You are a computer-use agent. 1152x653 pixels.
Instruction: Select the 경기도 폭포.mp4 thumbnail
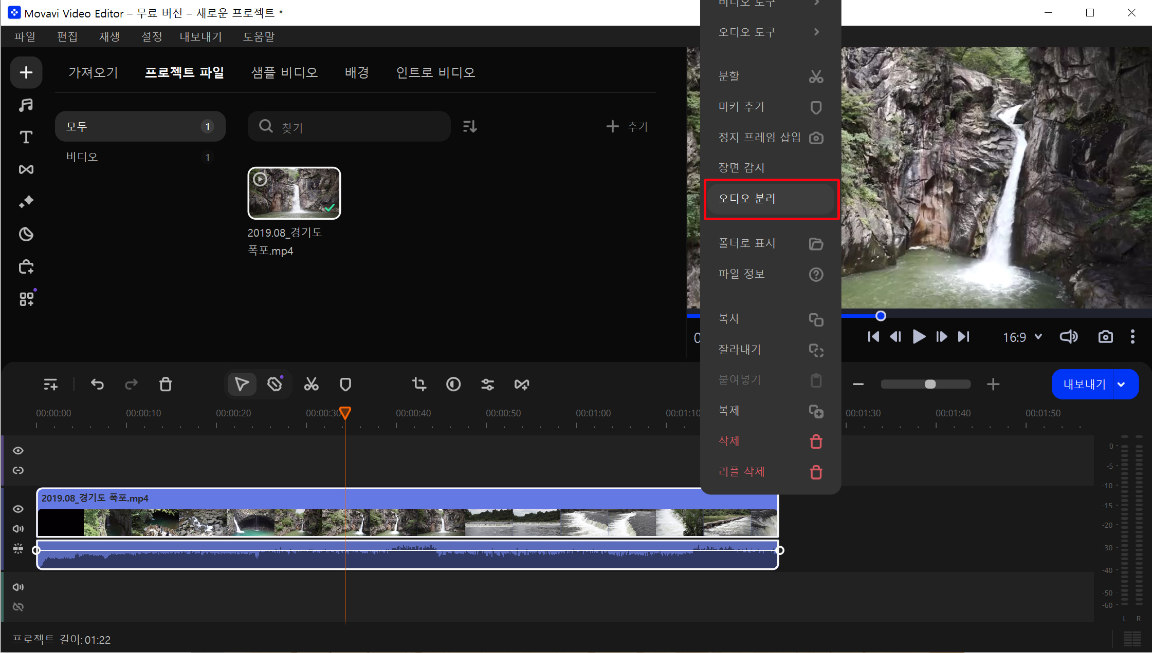coord(294,194)
